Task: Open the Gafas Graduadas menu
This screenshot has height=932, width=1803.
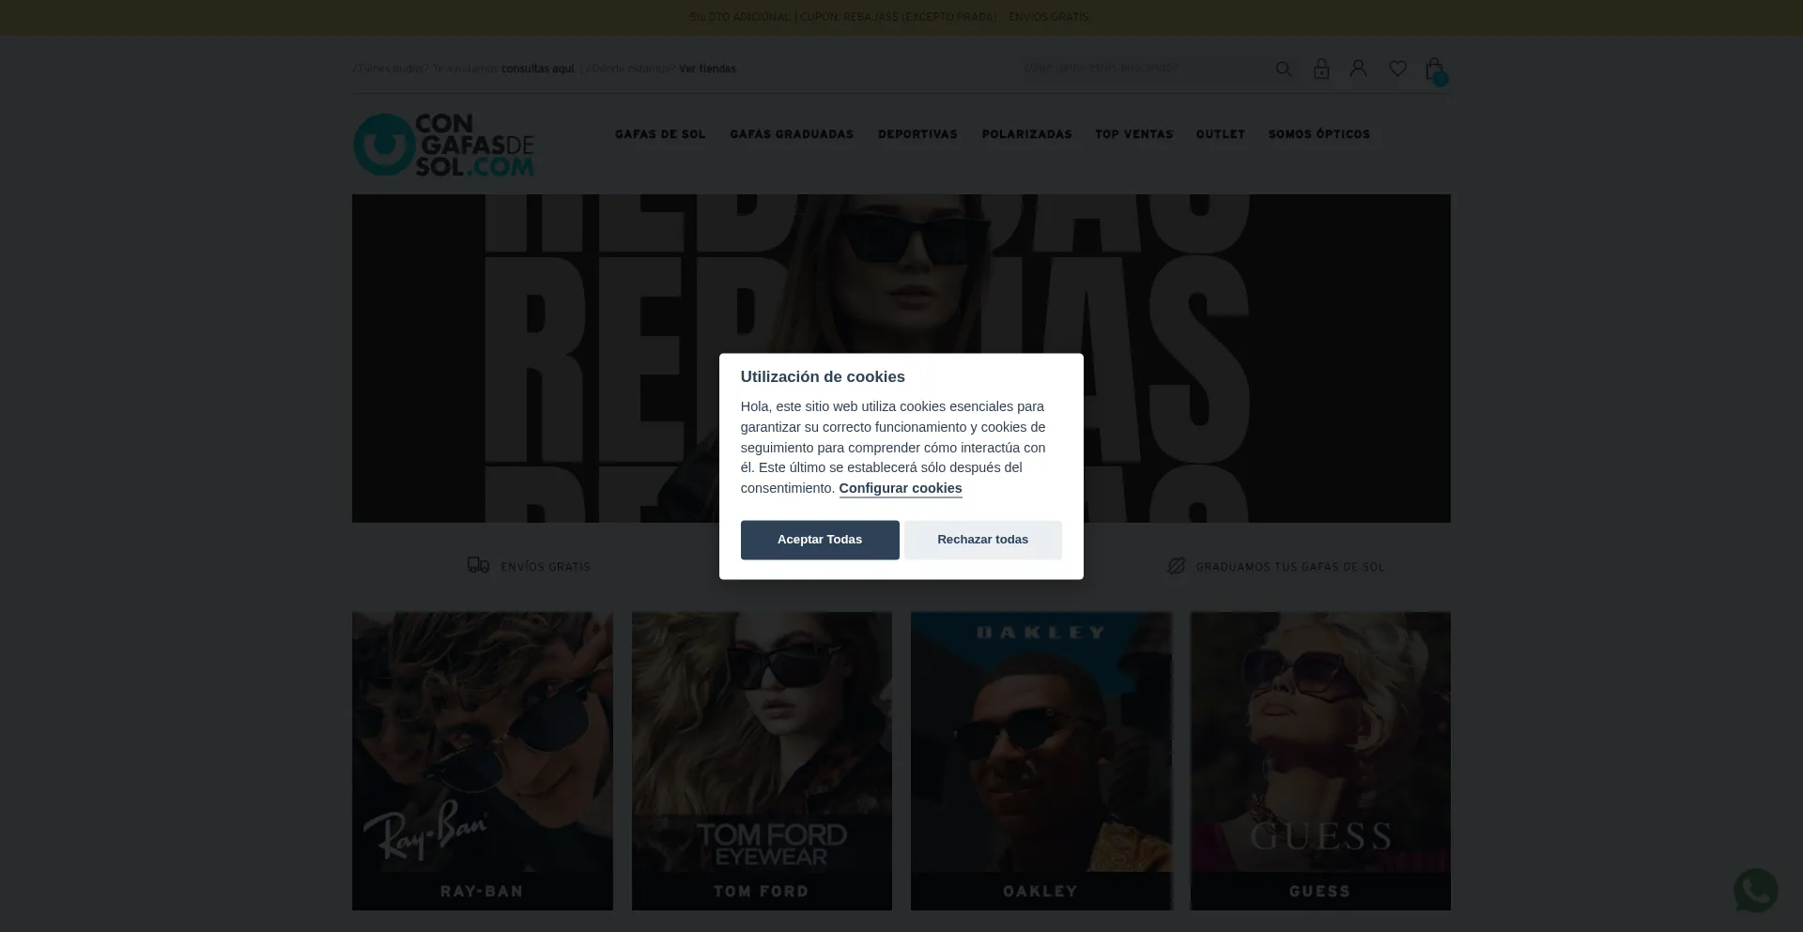Action: (792, 134)
